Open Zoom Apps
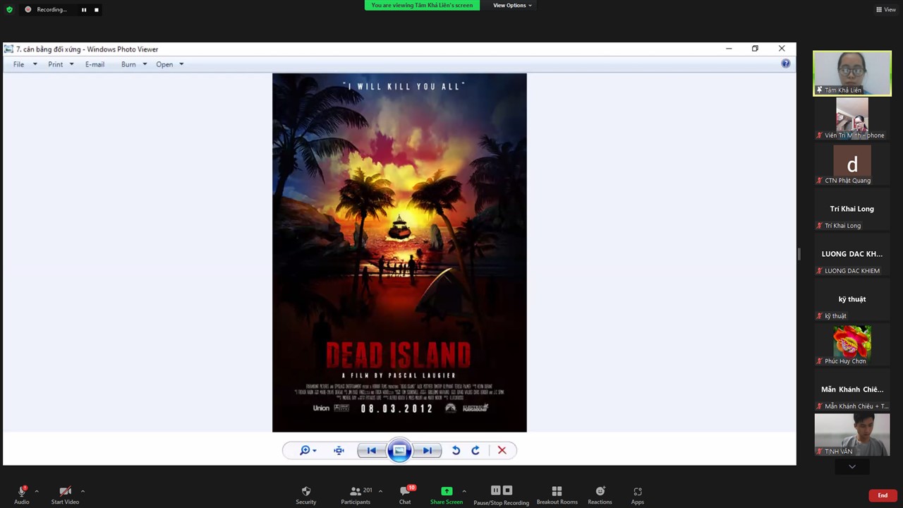 click(x=638, y=495)
